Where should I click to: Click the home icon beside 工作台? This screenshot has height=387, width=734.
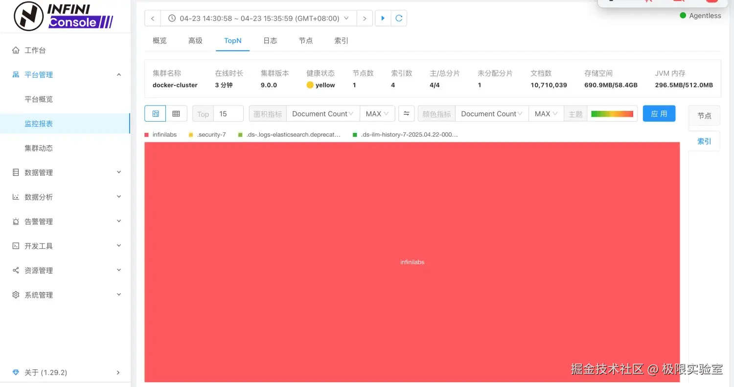(16, 50)
